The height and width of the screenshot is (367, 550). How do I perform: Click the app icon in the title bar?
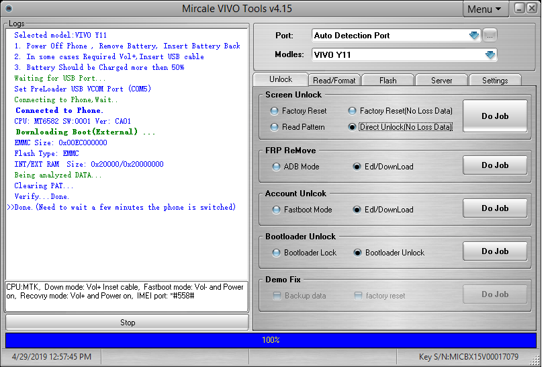click(x=9, y=8)
